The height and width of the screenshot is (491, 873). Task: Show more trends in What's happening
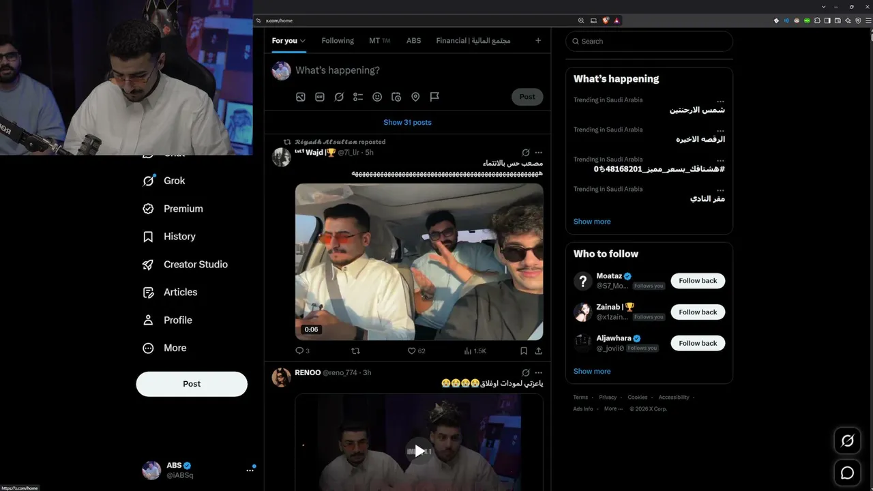click(592, 222)
